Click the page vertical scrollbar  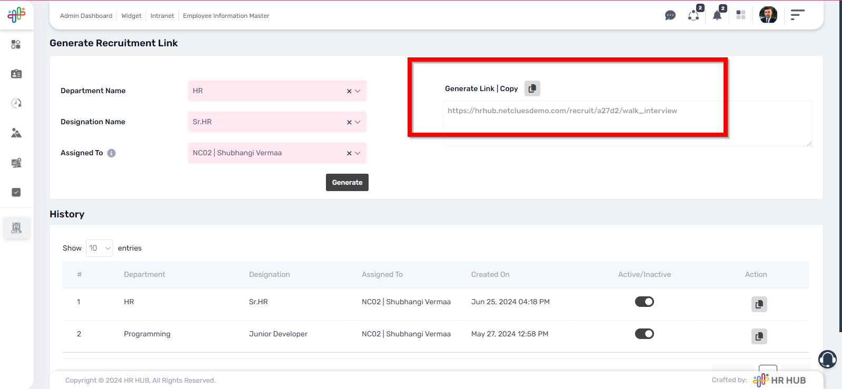[840, 166]
